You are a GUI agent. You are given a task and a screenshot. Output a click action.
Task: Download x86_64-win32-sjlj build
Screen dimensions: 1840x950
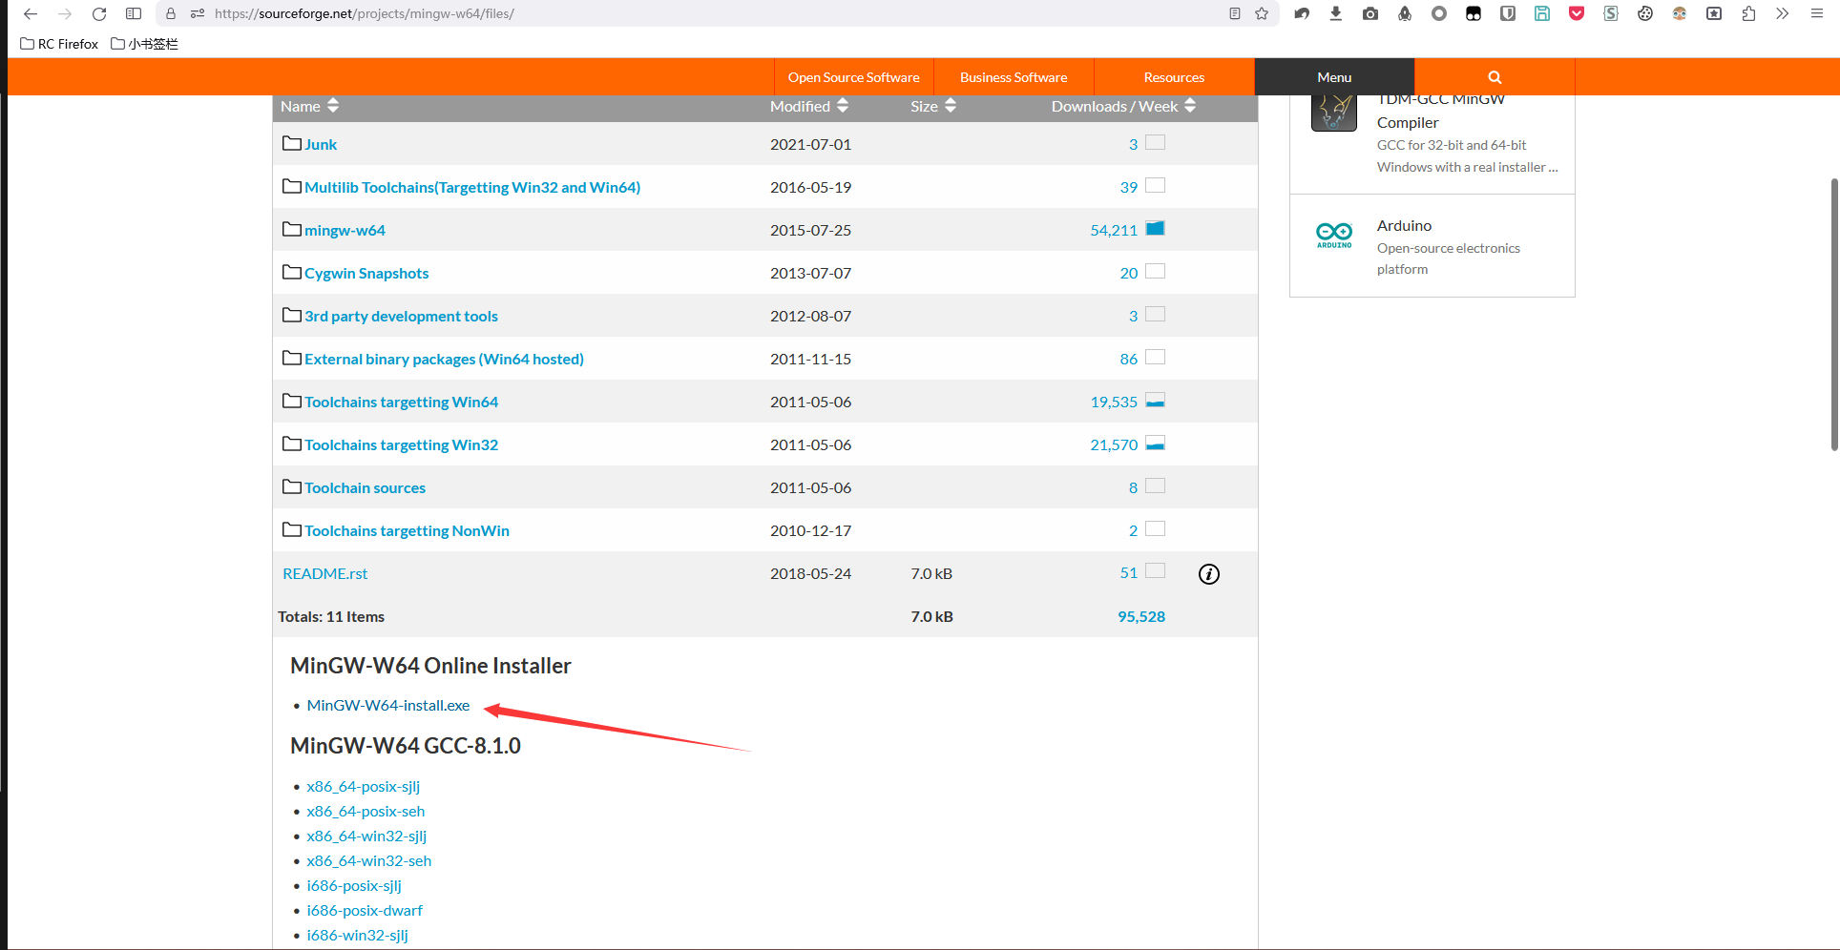point(366,836)
